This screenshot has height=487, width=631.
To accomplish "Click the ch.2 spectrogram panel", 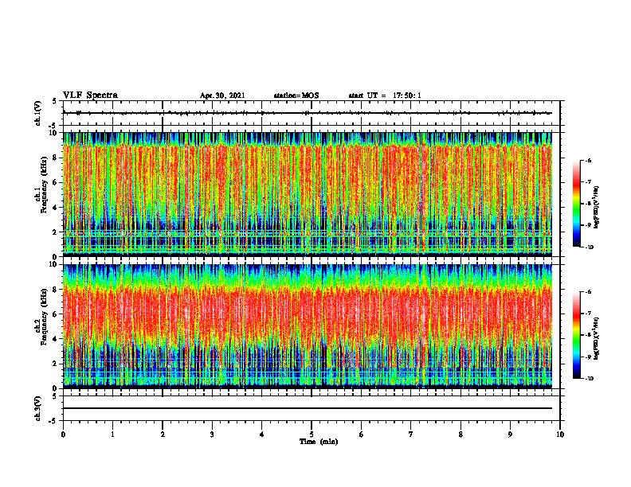I will tap(308, 326).
